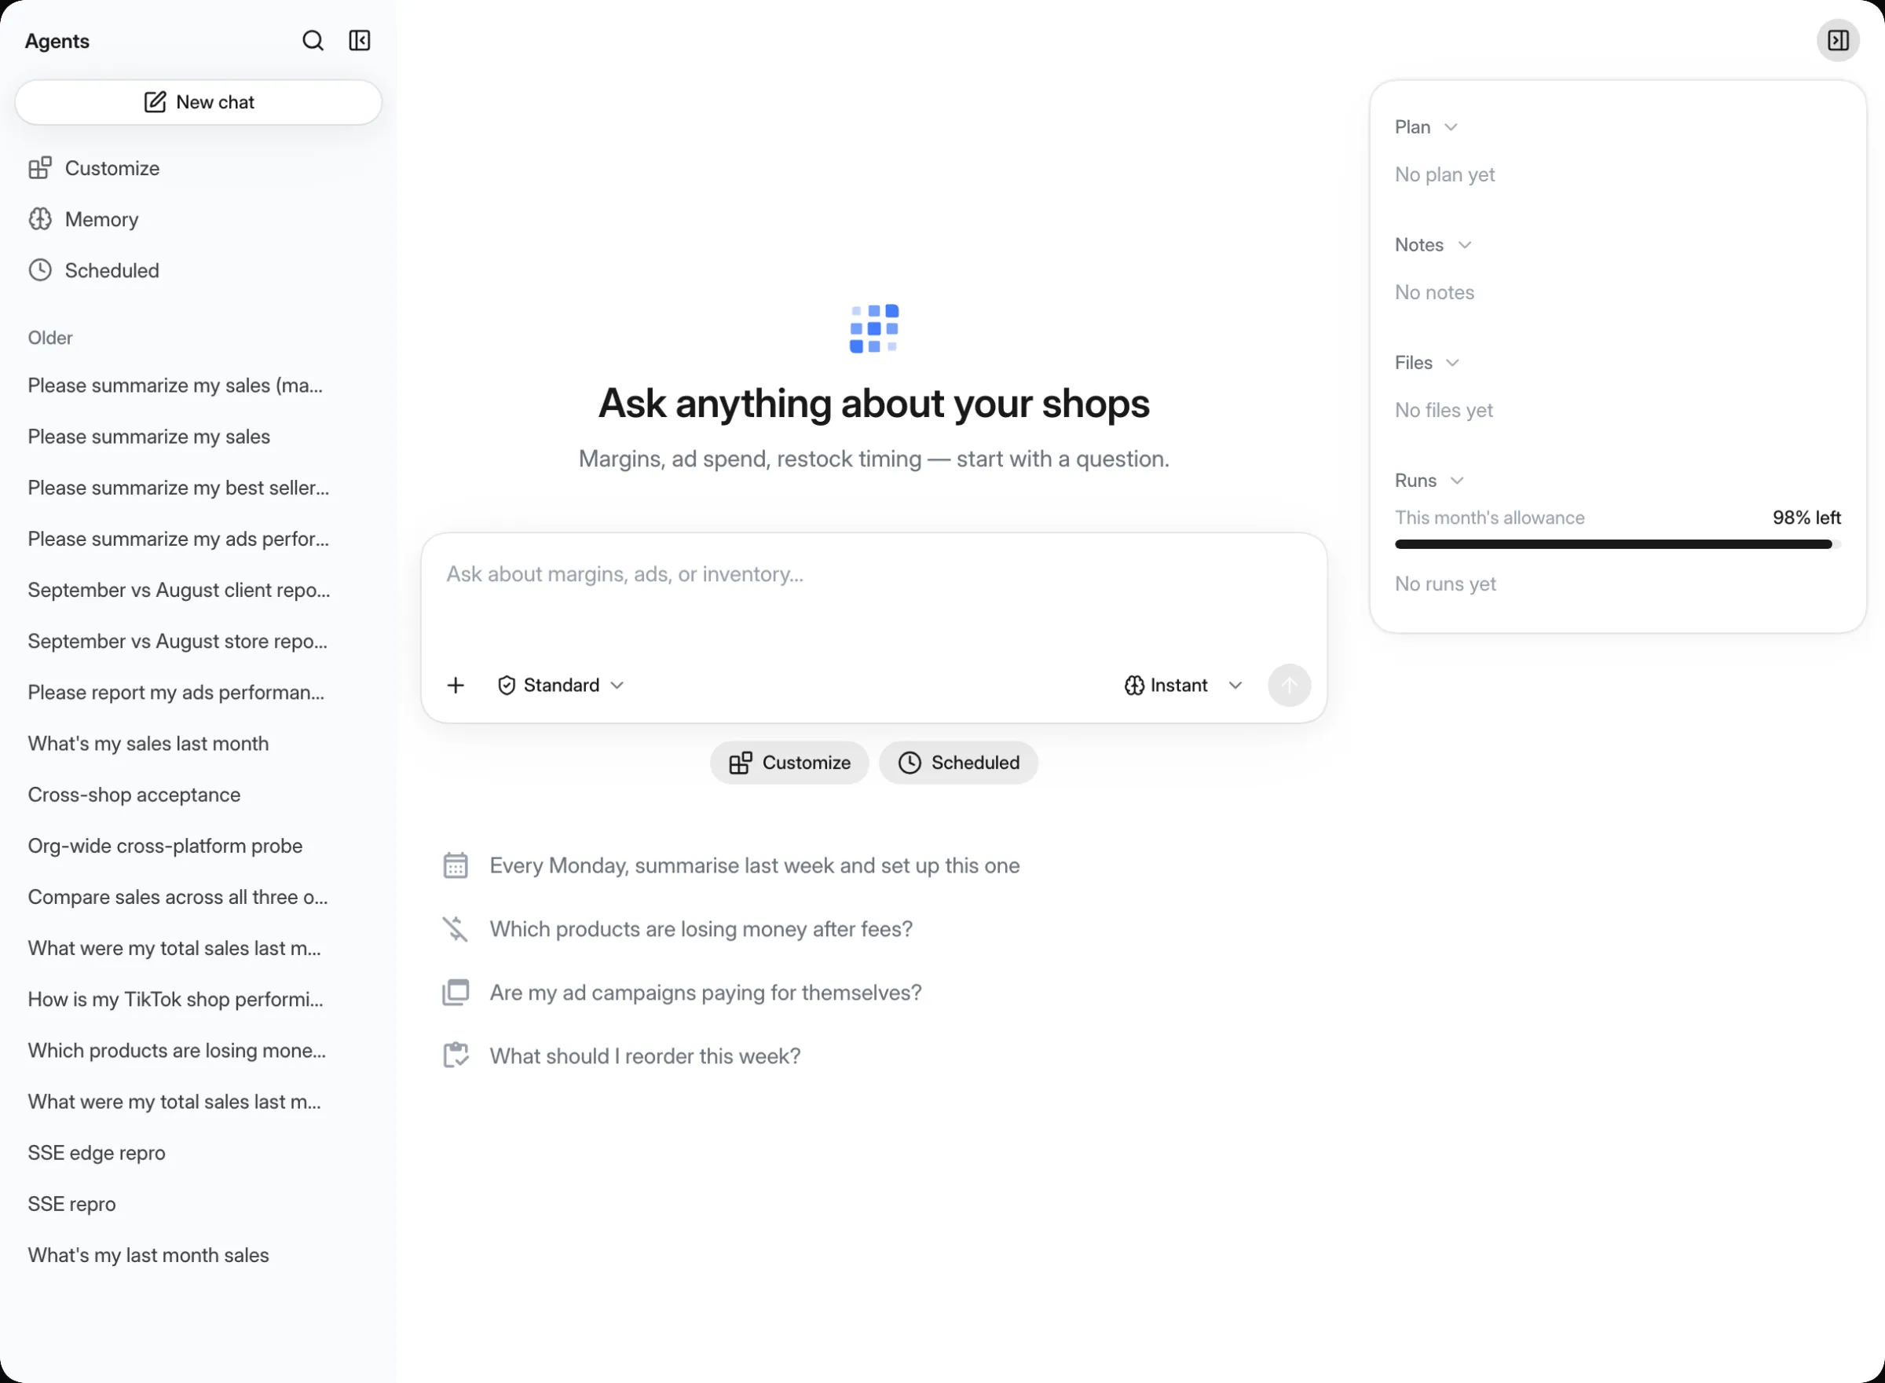The image size is (1885, 1383).
Task: Open chat 'SSE edge repro'
Action: click(x=199, y=1154)
